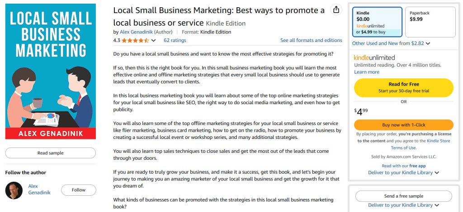Select the Paperback format option
463x212 pixels.
click(x=430, y=22)
